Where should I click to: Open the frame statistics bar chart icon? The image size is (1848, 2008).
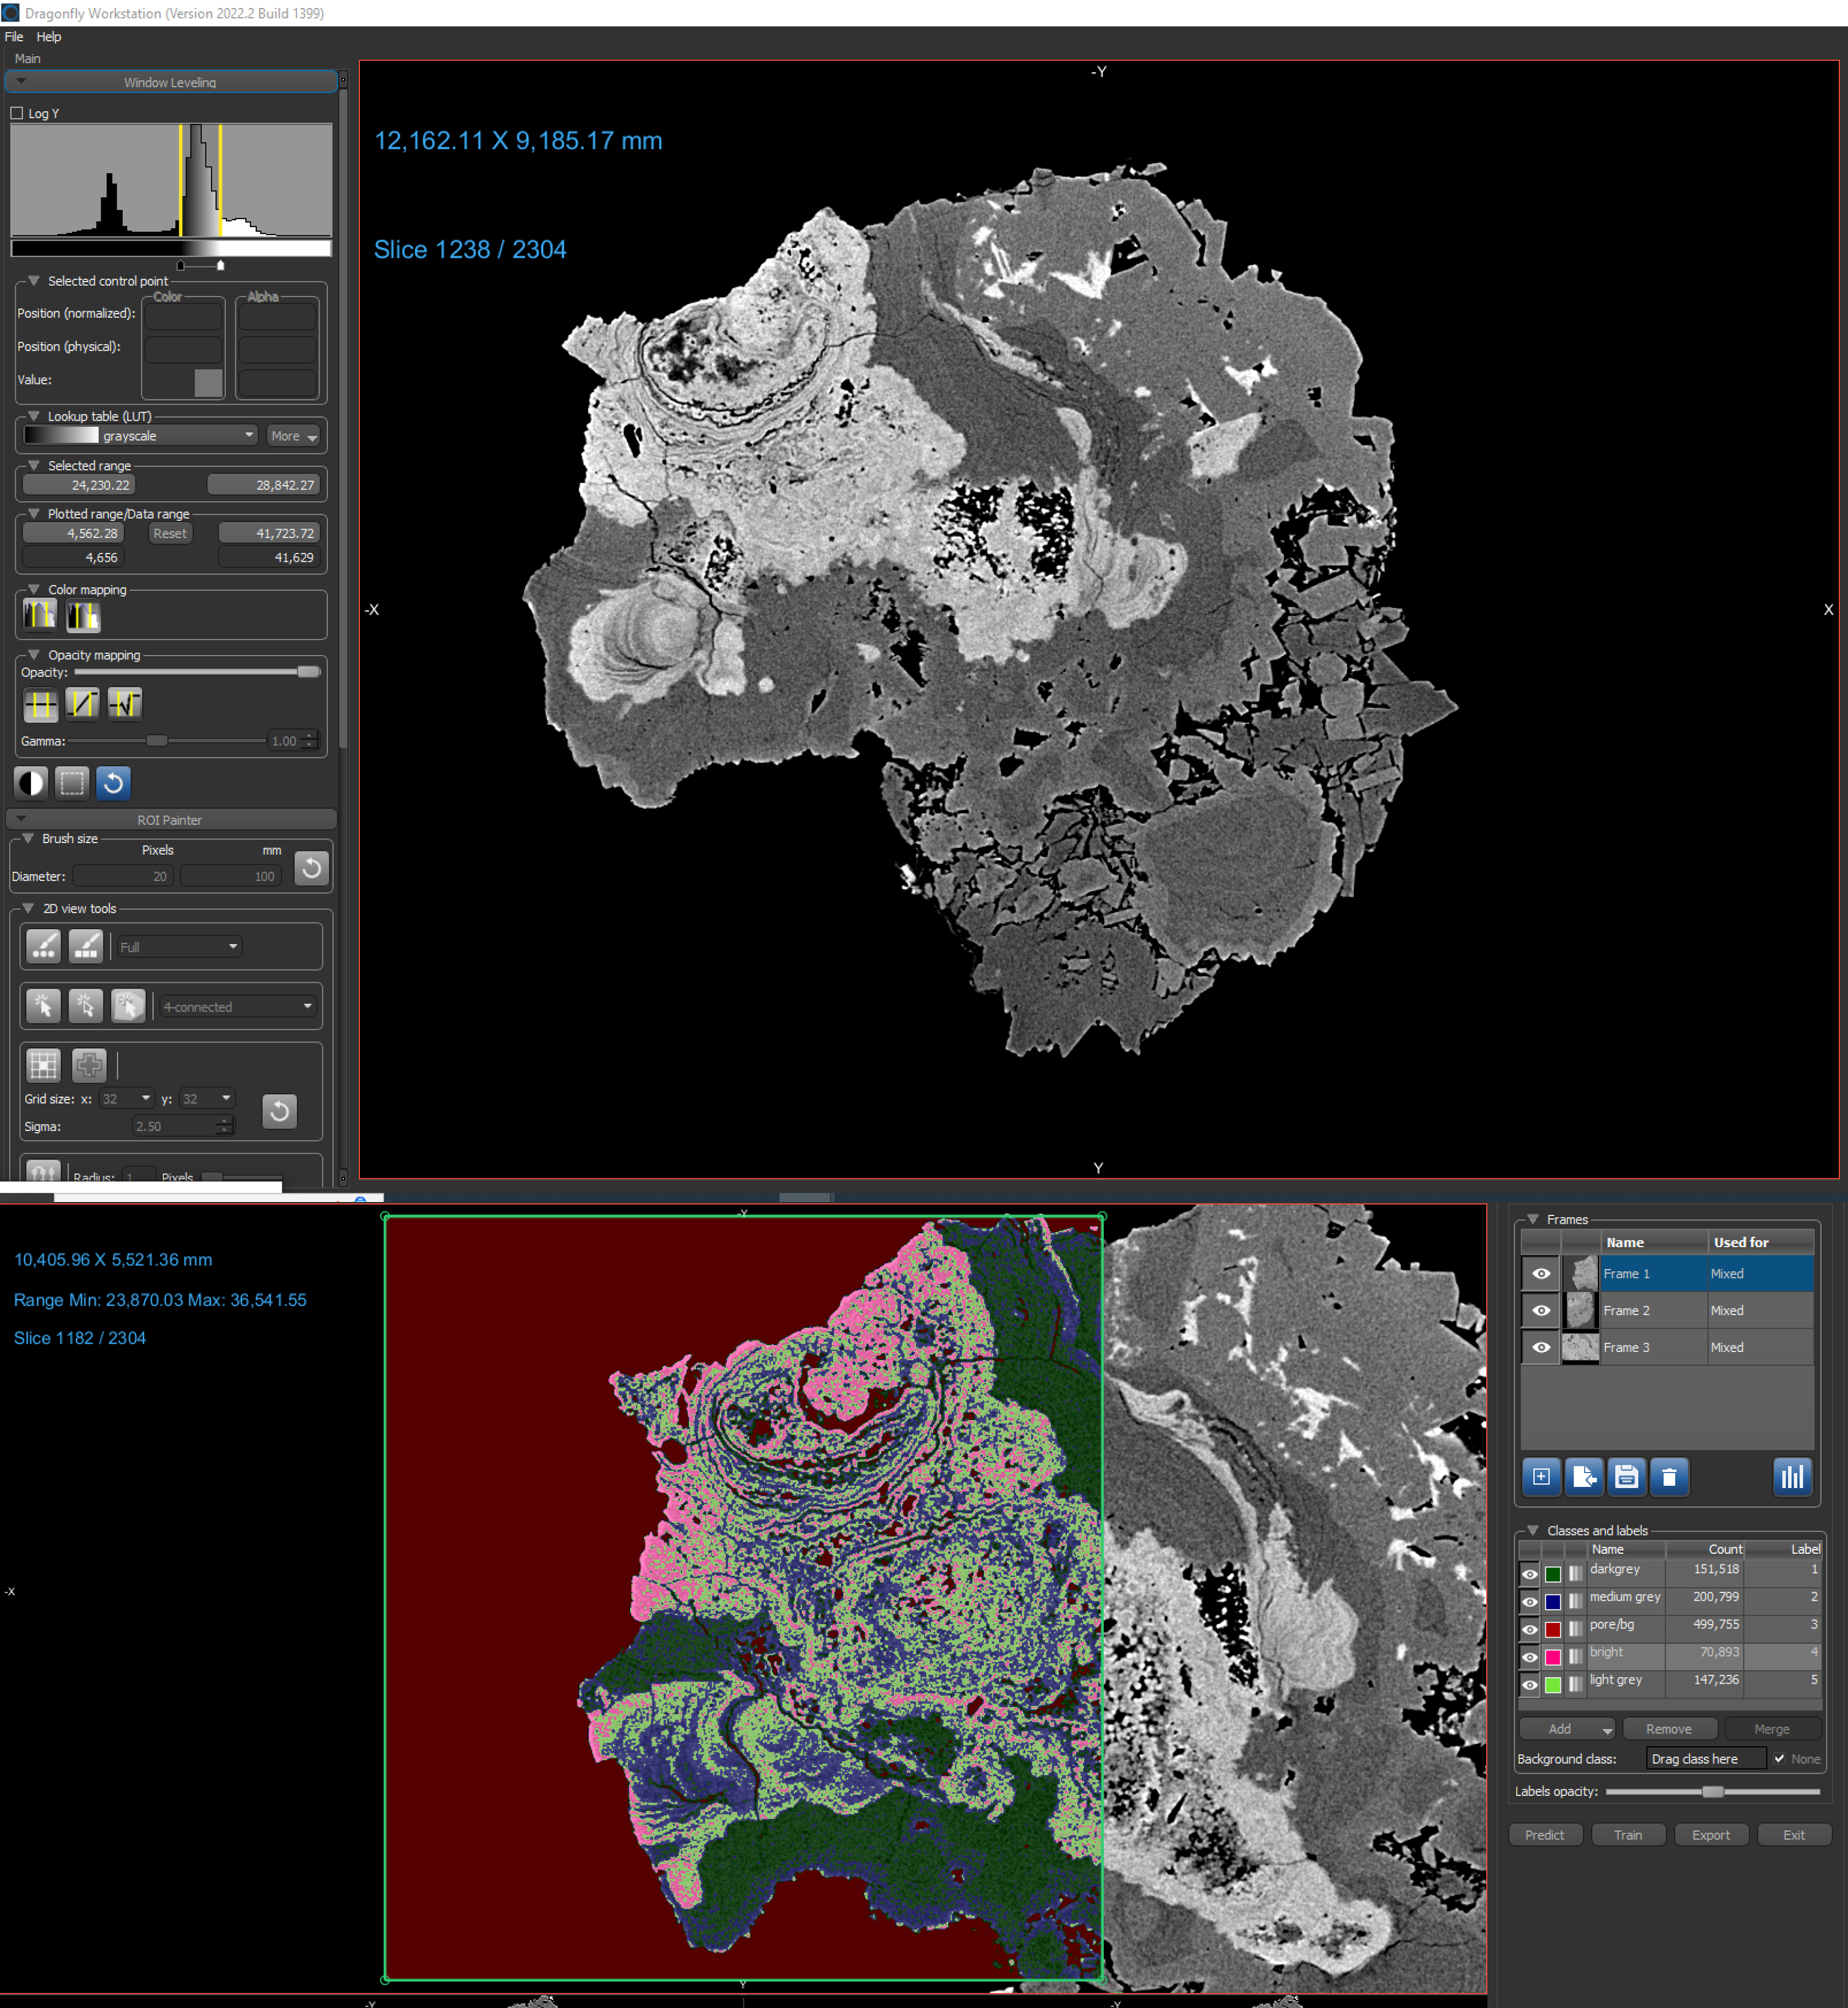[1792, 1477]
